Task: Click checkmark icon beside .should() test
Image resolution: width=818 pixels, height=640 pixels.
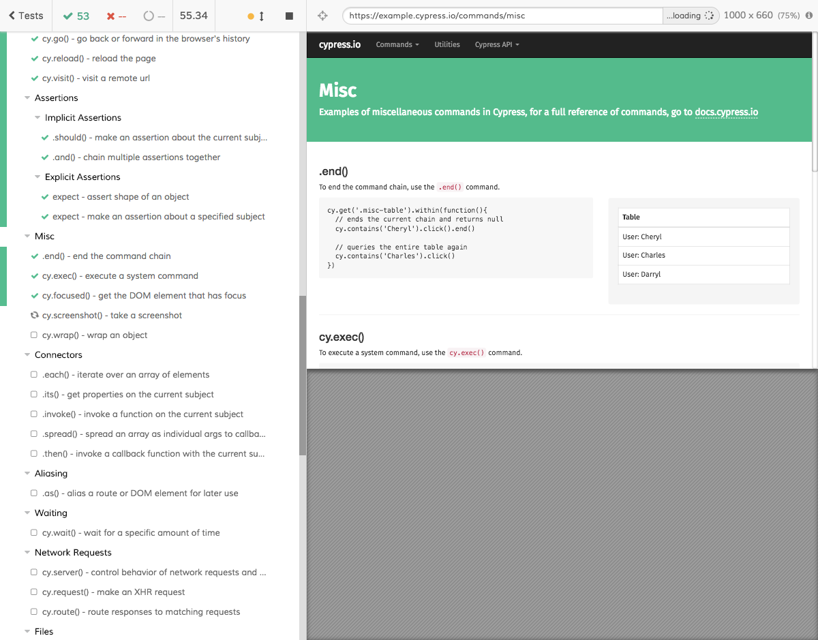Action: click(x=45, y=138)
